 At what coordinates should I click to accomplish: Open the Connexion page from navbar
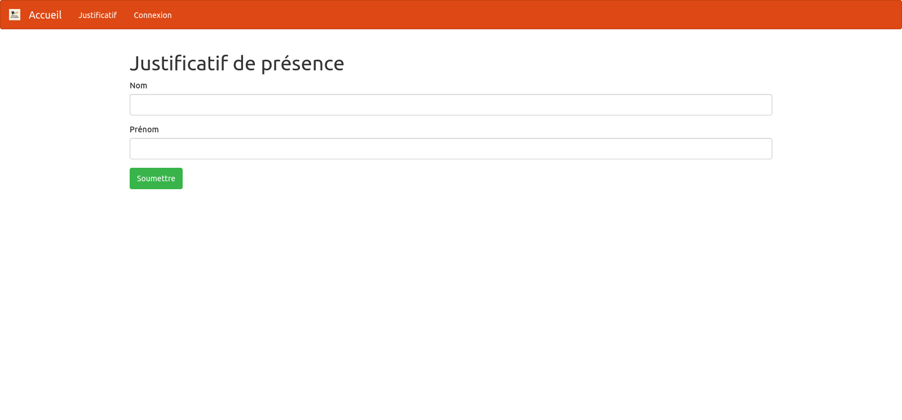click(x=152, y=15)
